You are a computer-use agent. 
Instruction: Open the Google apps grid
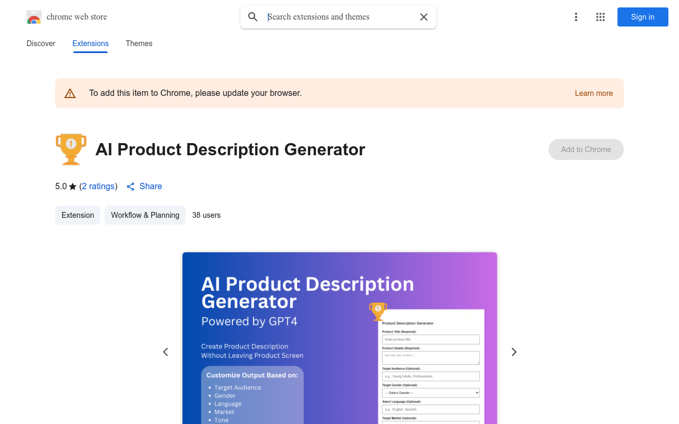click(600, 17)
